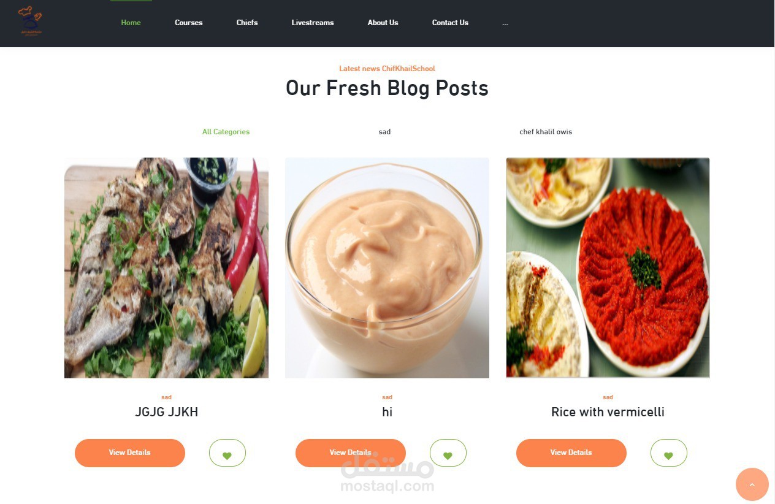This screenshot has height=504, width=775.
Task: Click the orange back-to-top arrow button
Action: coord(752,484)
